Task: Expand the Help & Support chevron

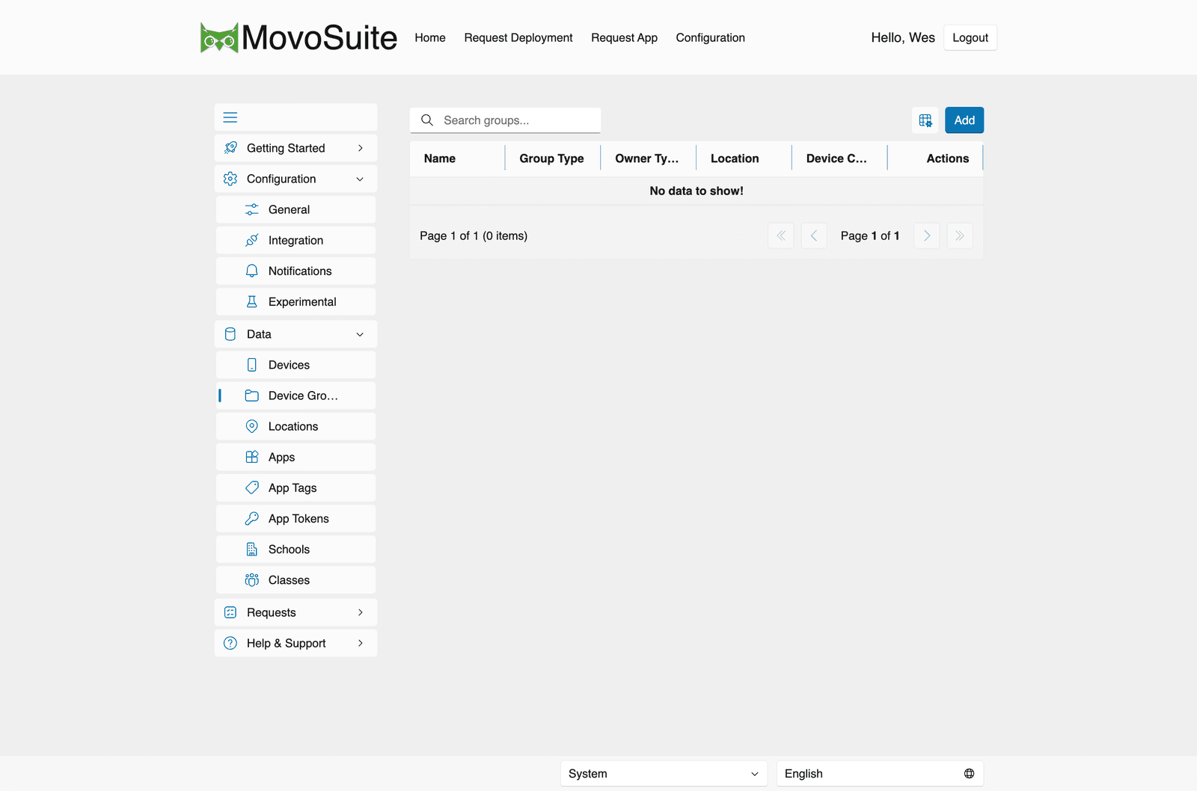Action: (x=361, y=643)
